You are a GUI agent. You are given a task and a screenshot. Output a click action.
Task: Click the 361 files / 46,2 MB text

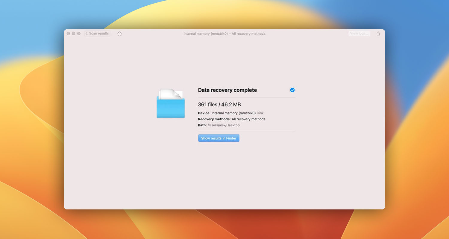pyautogui.click(x=219, y=105)
